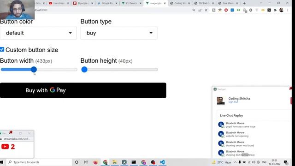The width and height of the screenshot is (295, 166).
Task: Open Firefox from the taskbar
Action: tap(95, 162)
